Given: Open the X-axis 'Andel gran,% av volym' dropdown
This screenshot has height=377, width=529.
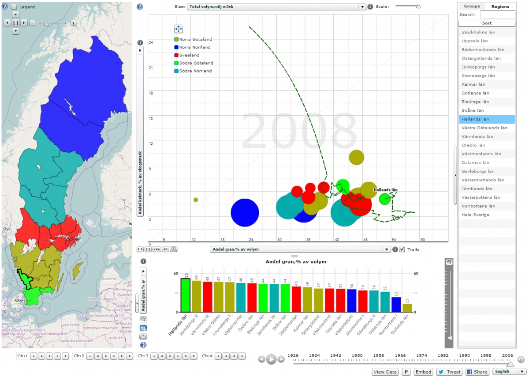Looking at the screenshot, I should pyautogui.click(x=300, y=249).
